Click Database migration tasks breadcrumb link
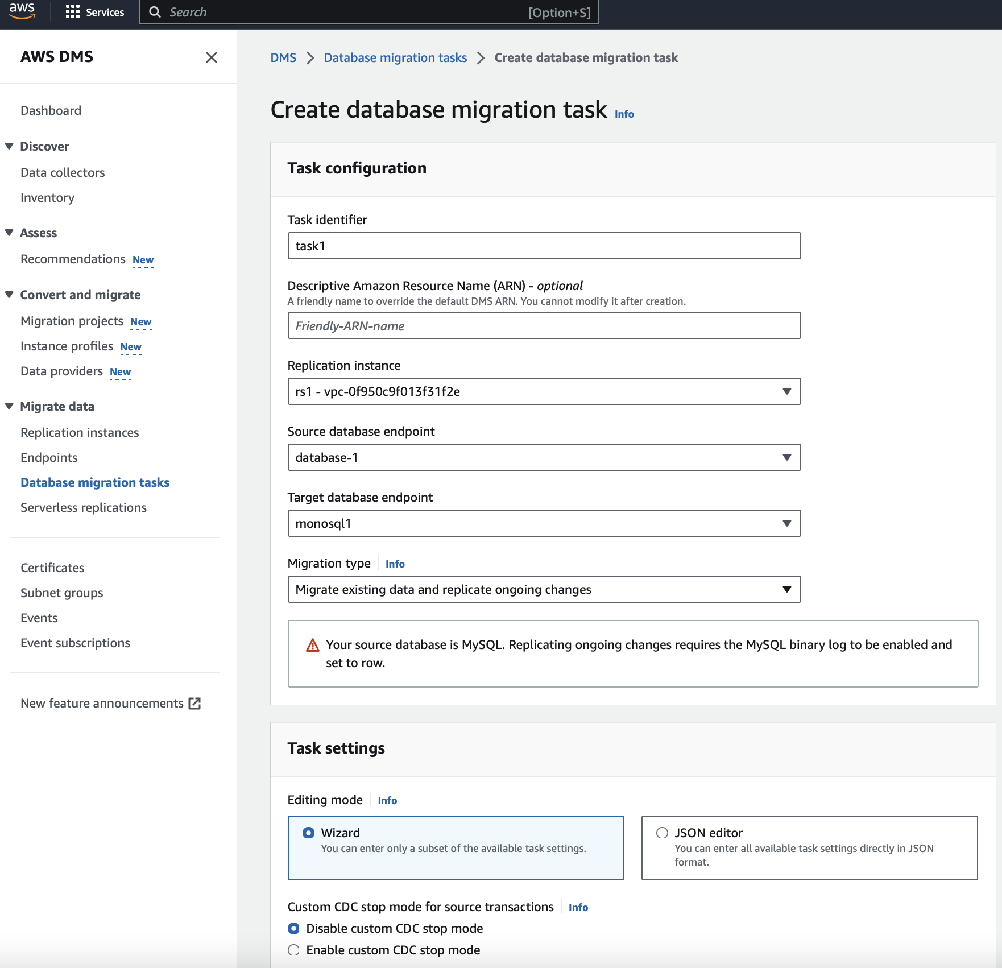The height and width of the screenshot is (968, 1002). (395, 57)
